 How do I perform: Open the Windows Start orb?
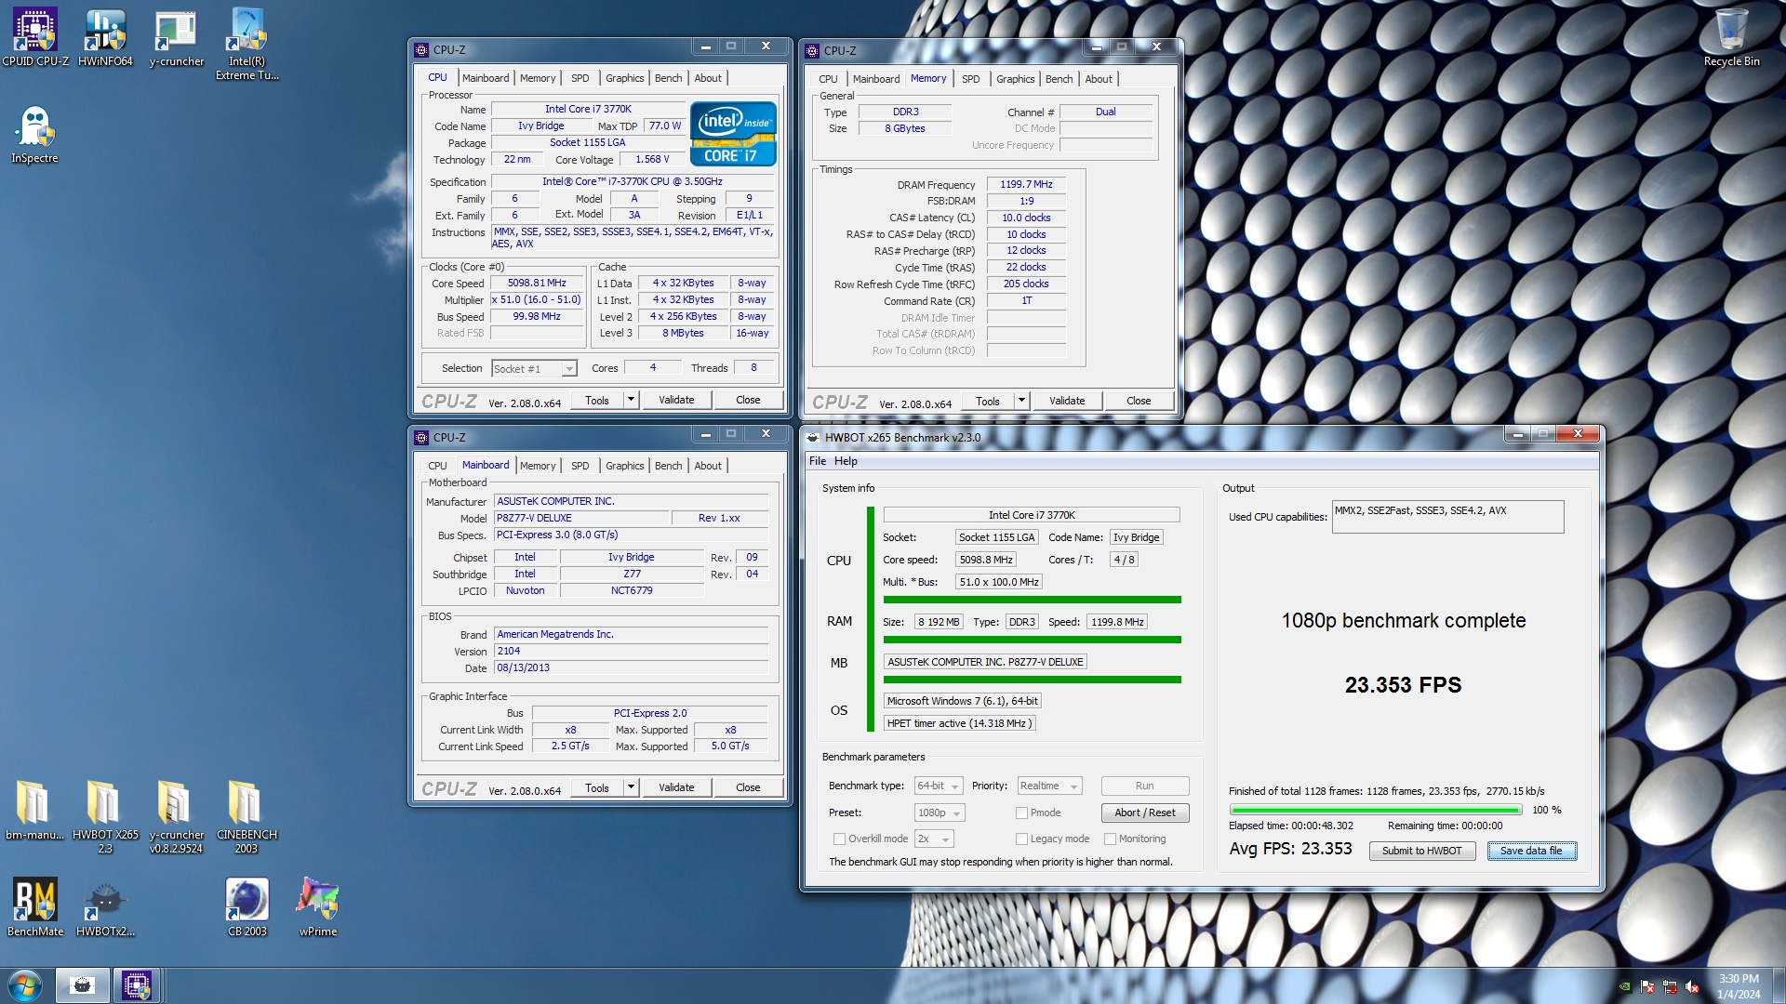25,985
